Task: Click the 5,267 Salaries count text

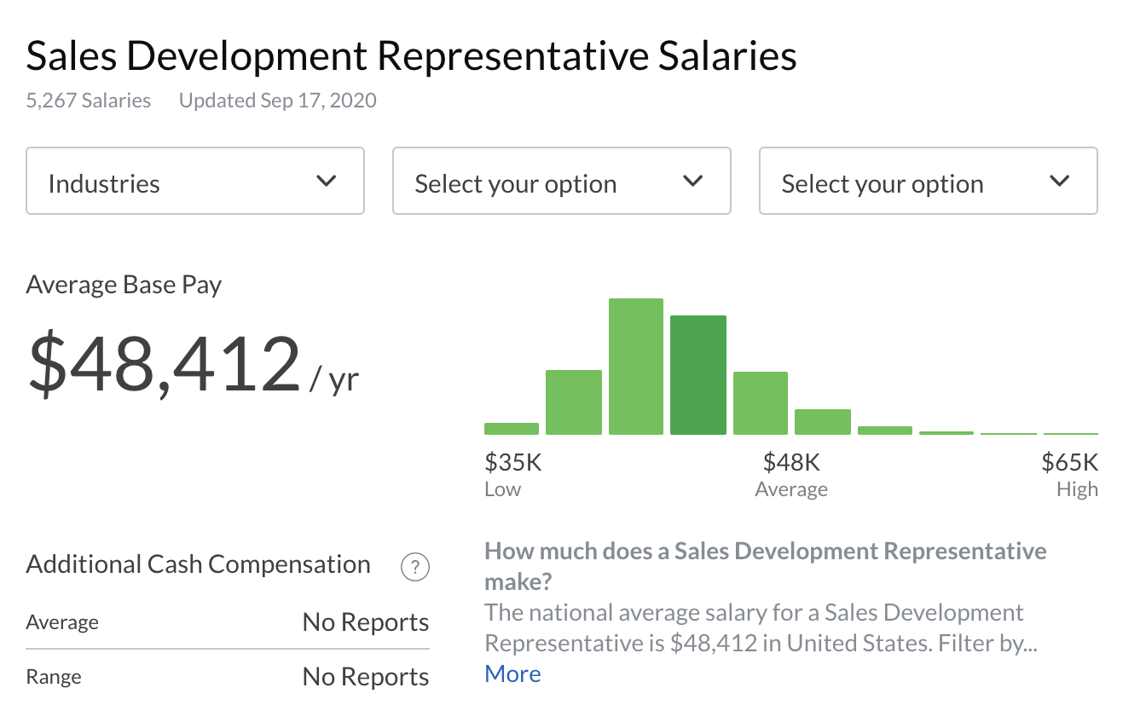Action: pyautogui.click(x=88, y=100)
